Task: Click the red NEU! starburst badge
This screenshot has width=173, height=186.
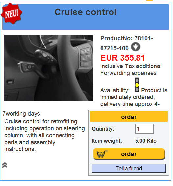Action: pos(12,13)
